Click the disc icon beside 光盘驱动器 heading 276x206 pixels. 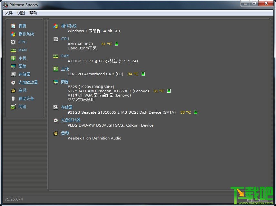coord(56,120)
